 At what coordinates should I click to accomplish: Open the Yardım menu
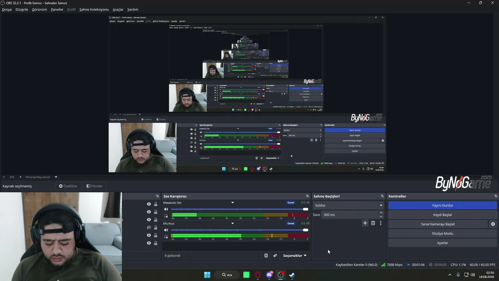click(133, 9)
